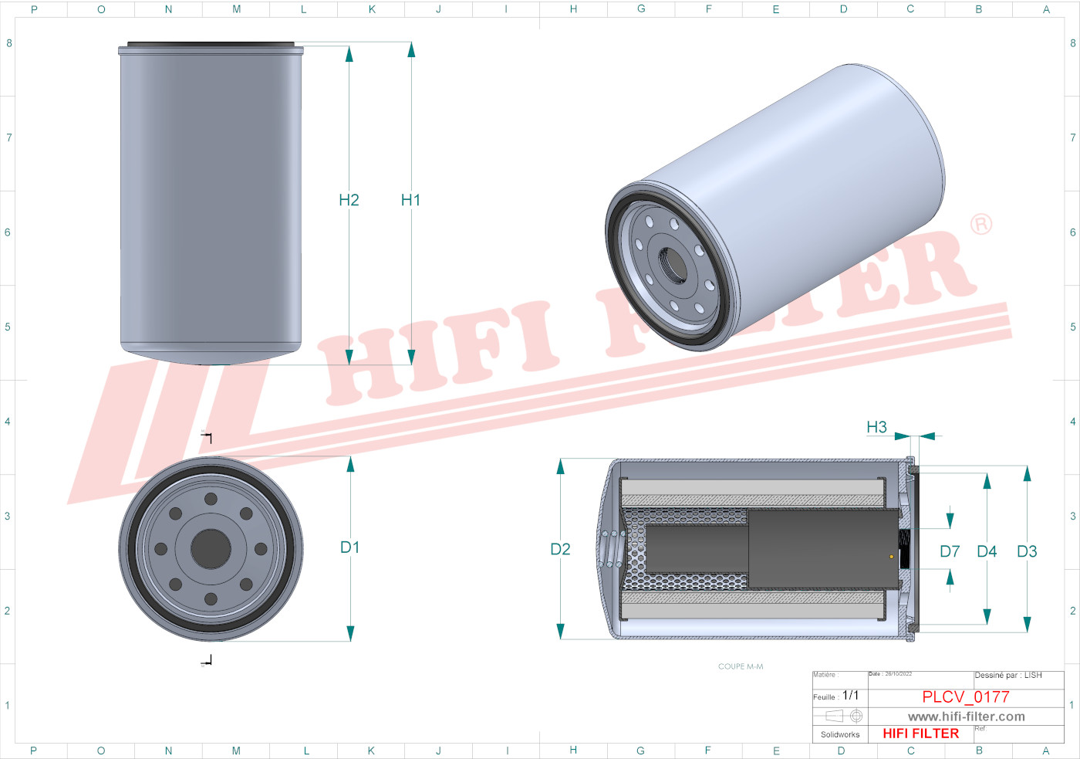Select the D7 diameter label

pos(950,551)
